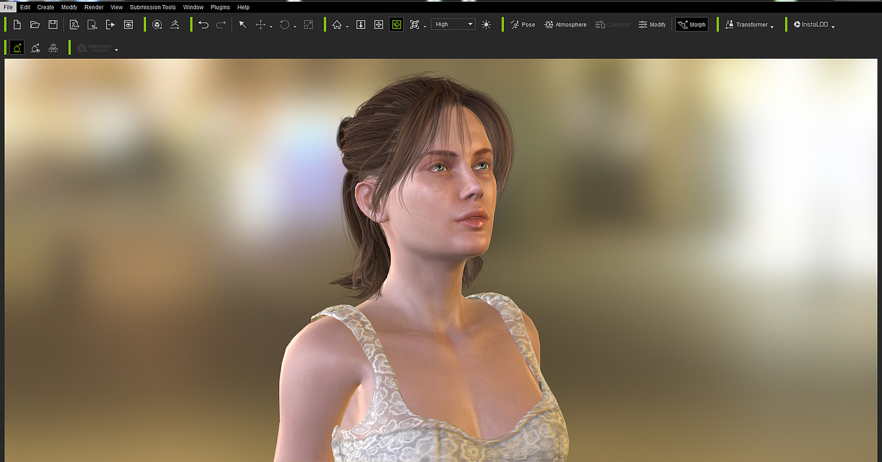This screenshot has height=462, width=882.
Task: Open the Plugins menu
Action: (x=220, y=7)
